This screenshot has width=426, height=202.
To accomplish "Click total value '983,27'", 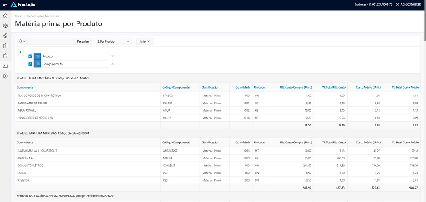I will click(414, 188).
